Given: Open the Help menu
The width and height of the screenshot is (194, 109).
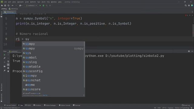Looking at the screenshot, I should click(x=60, y=2).
